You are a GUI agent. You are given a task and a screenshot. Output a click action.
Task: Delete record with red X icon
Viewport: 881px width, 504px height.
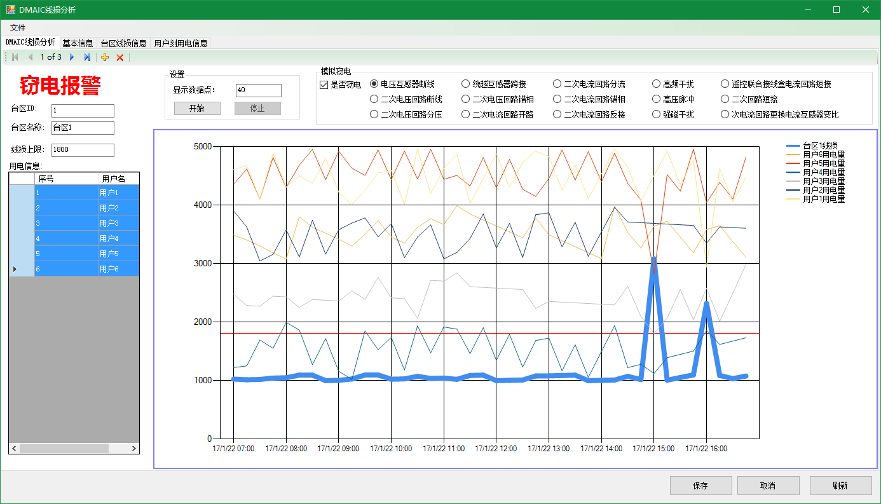[x=120, y=57]
